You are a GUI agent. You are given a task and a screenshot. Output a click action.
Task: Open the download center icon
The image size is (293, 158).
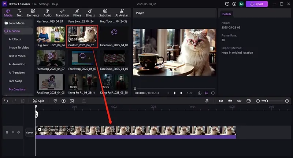click(234, 4)
